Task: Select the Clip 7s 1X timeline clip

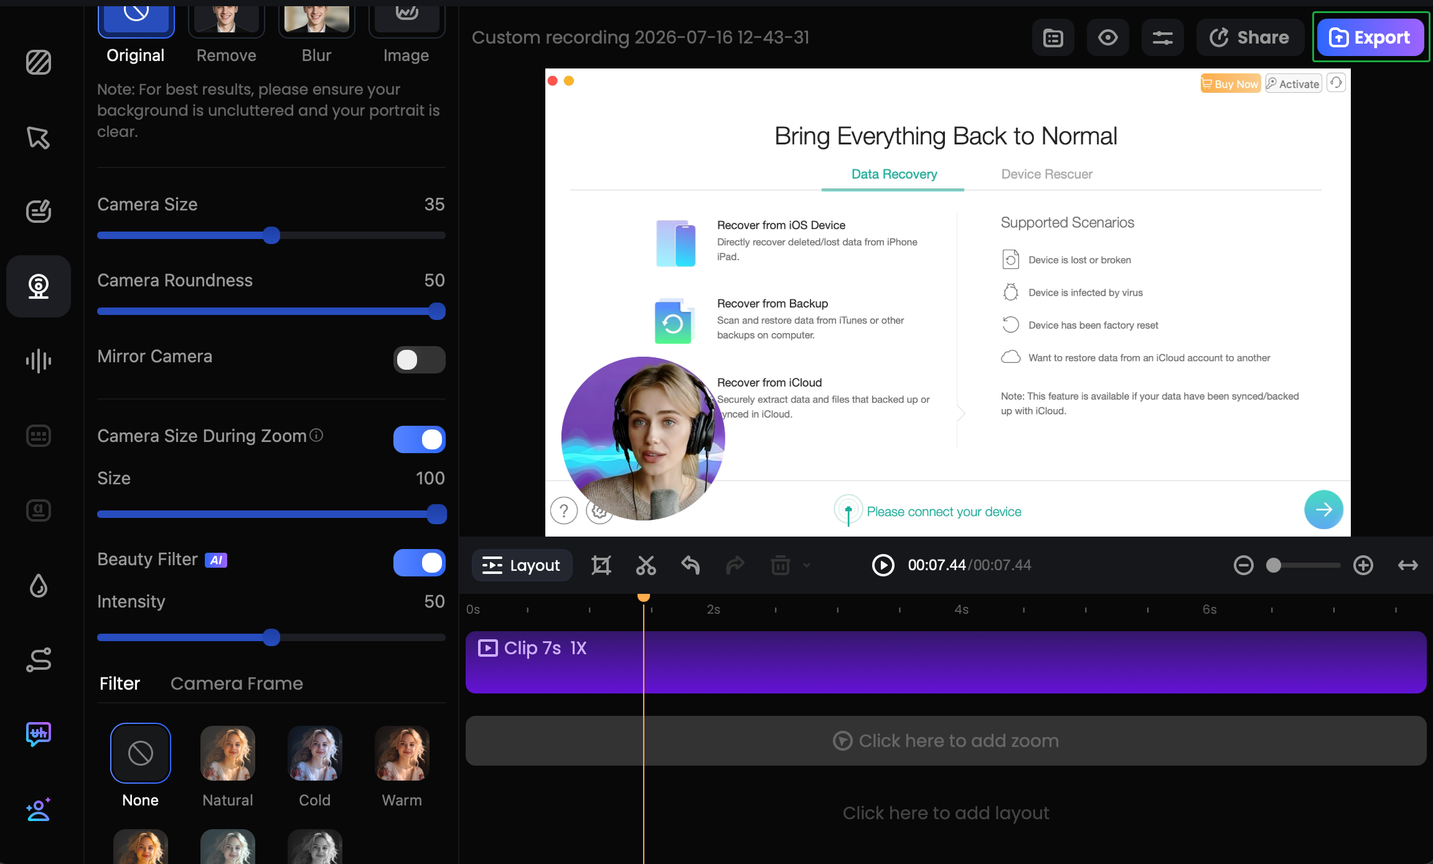Action: tap(946, 662)
